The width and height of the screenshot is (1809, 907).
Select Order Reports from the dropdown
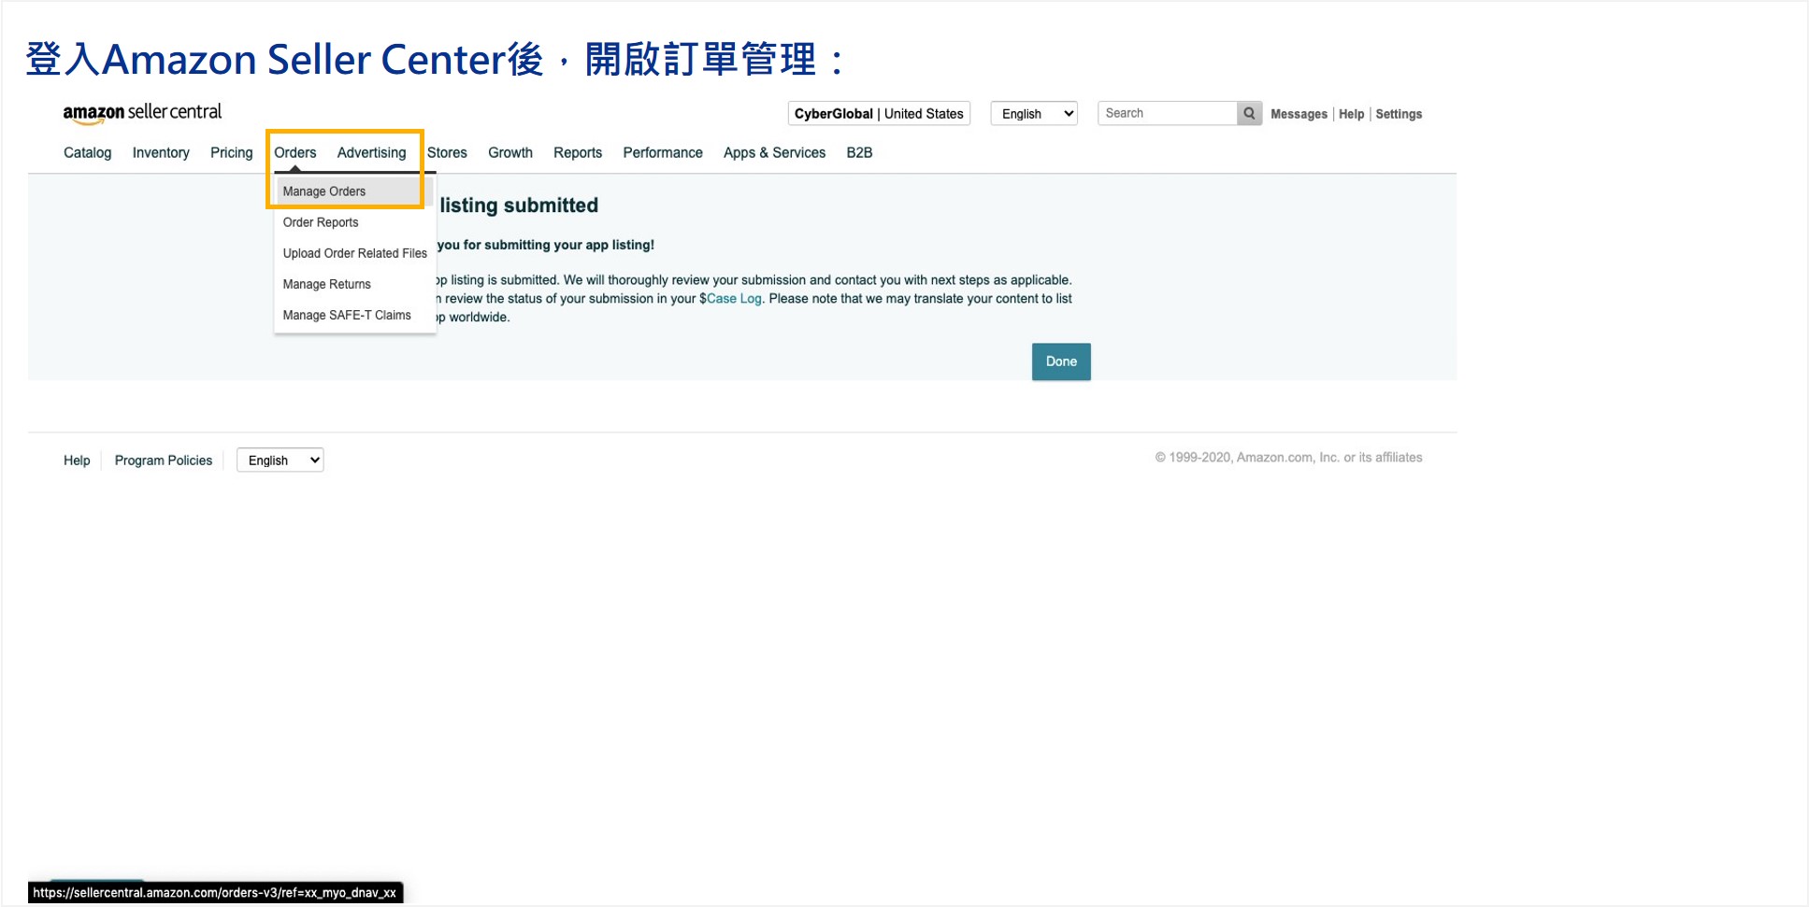(x=321, y=222)
